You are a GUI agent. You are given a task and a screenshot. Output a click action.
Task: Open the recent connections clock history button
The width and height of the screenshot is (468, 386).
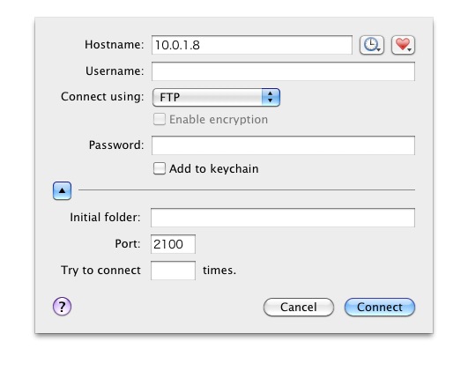coord(372,45)
